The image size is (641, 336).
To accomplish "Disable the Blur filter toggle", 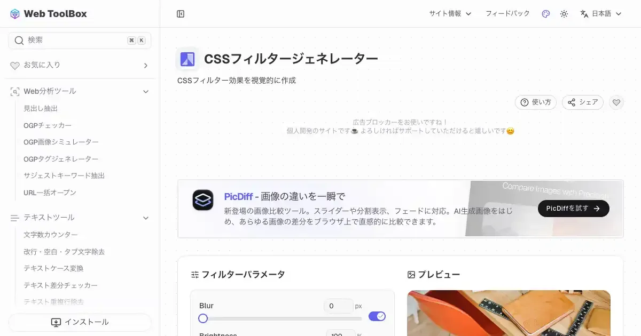I will [377, 316].
